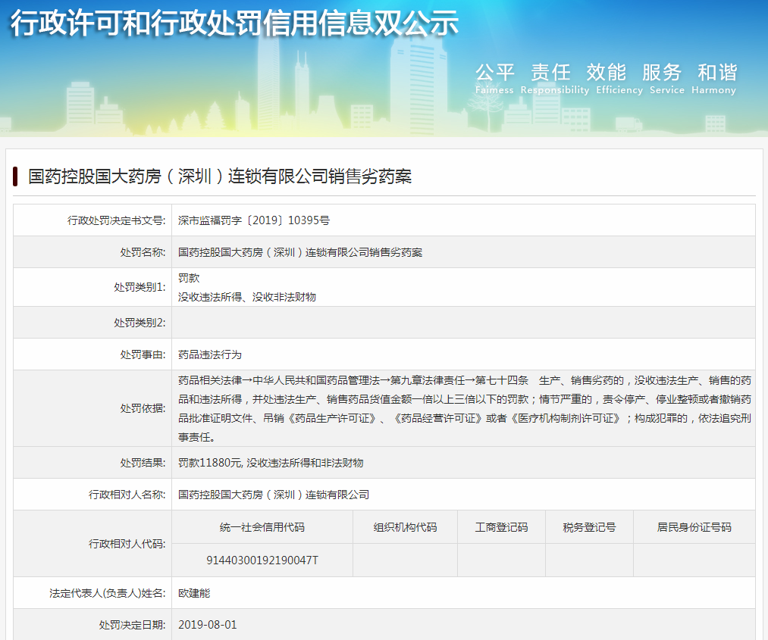Click the banner slogan 效能 Efficiency
Screen dimensions: 768x640
[619, 79]
